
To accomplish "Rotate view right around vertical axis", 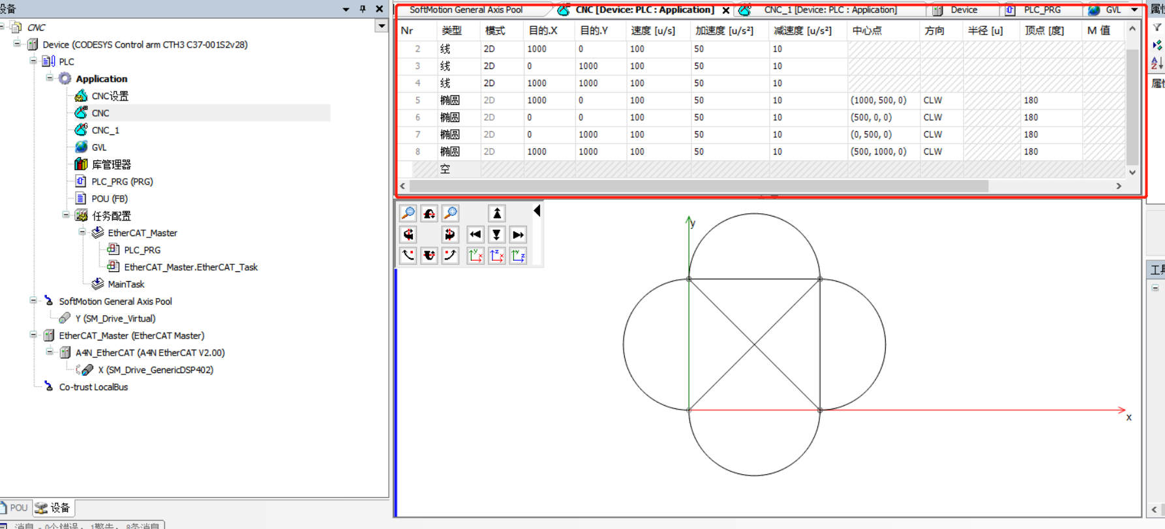I will (x=450, y=234).
